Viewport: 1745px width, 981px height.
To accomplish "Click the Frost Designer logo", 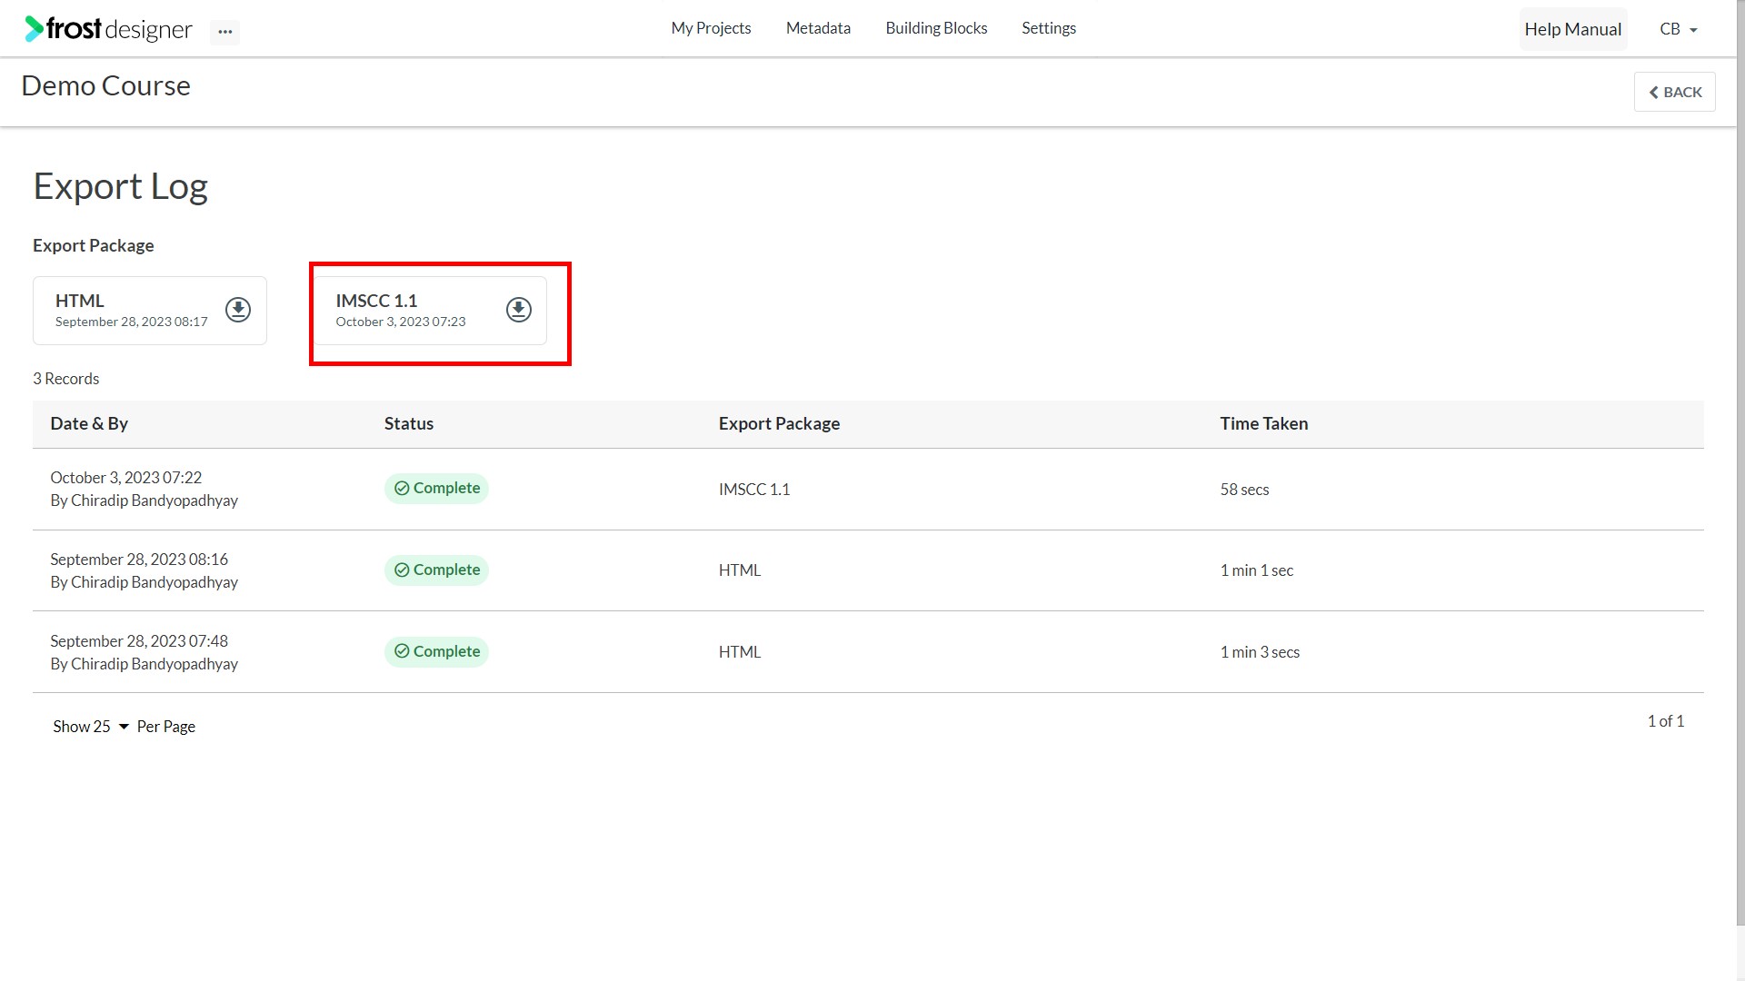I will coord(108,29).
